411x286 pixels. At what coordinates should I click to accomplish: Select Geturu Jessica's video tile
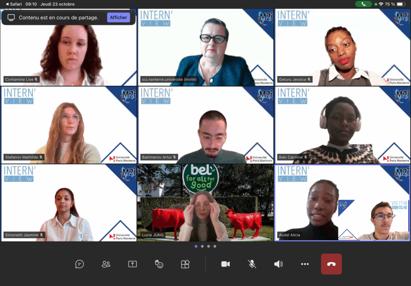(x=342, y=47)
